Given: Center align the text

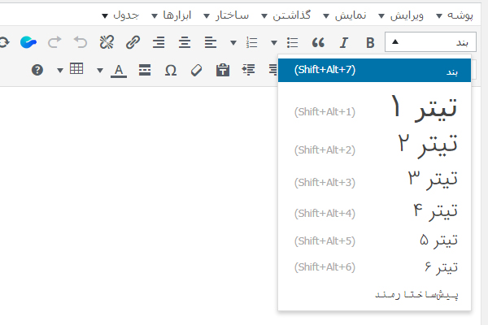Looking at the screenshot, I should pos(185,42).
